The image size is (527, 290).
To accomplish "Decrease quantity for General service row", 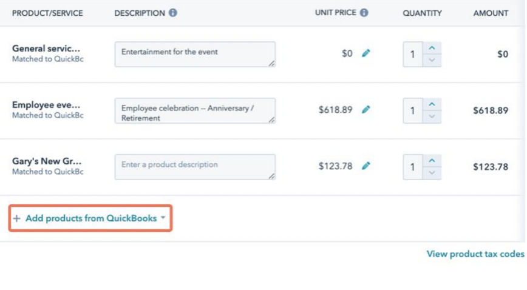I will coord(432,61).
